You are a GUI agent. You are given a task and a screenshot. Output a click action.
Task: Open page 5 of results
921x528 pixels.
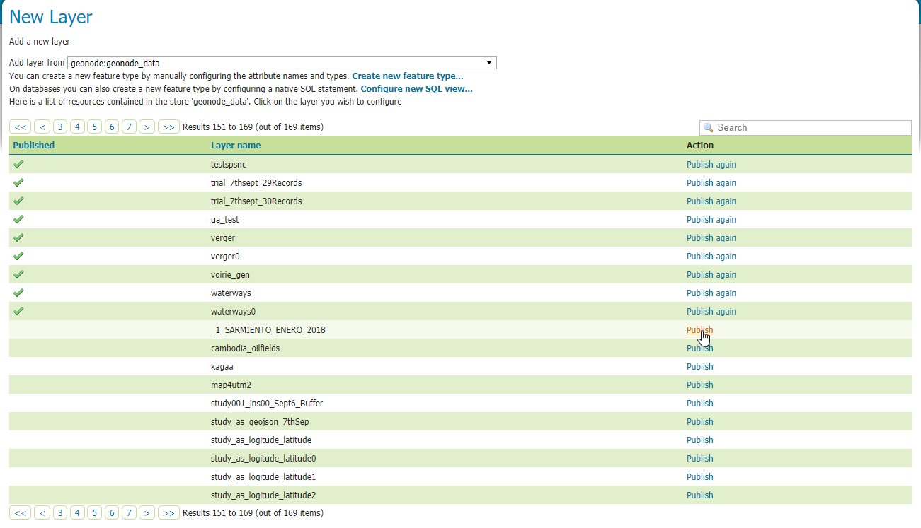(94, 126)
